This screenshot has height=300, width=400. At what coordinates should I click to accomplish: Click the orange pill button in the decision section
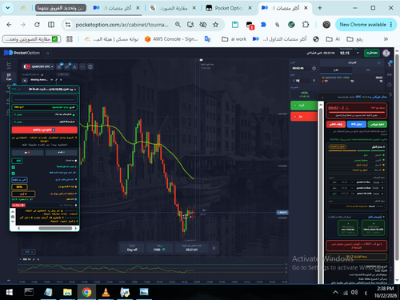point(338,146)
